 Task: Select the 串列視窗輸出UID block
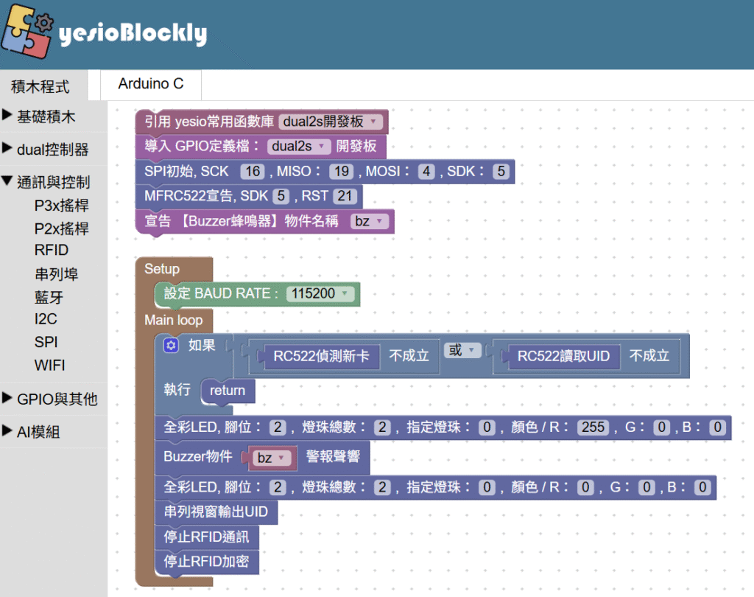click(216, 512)
